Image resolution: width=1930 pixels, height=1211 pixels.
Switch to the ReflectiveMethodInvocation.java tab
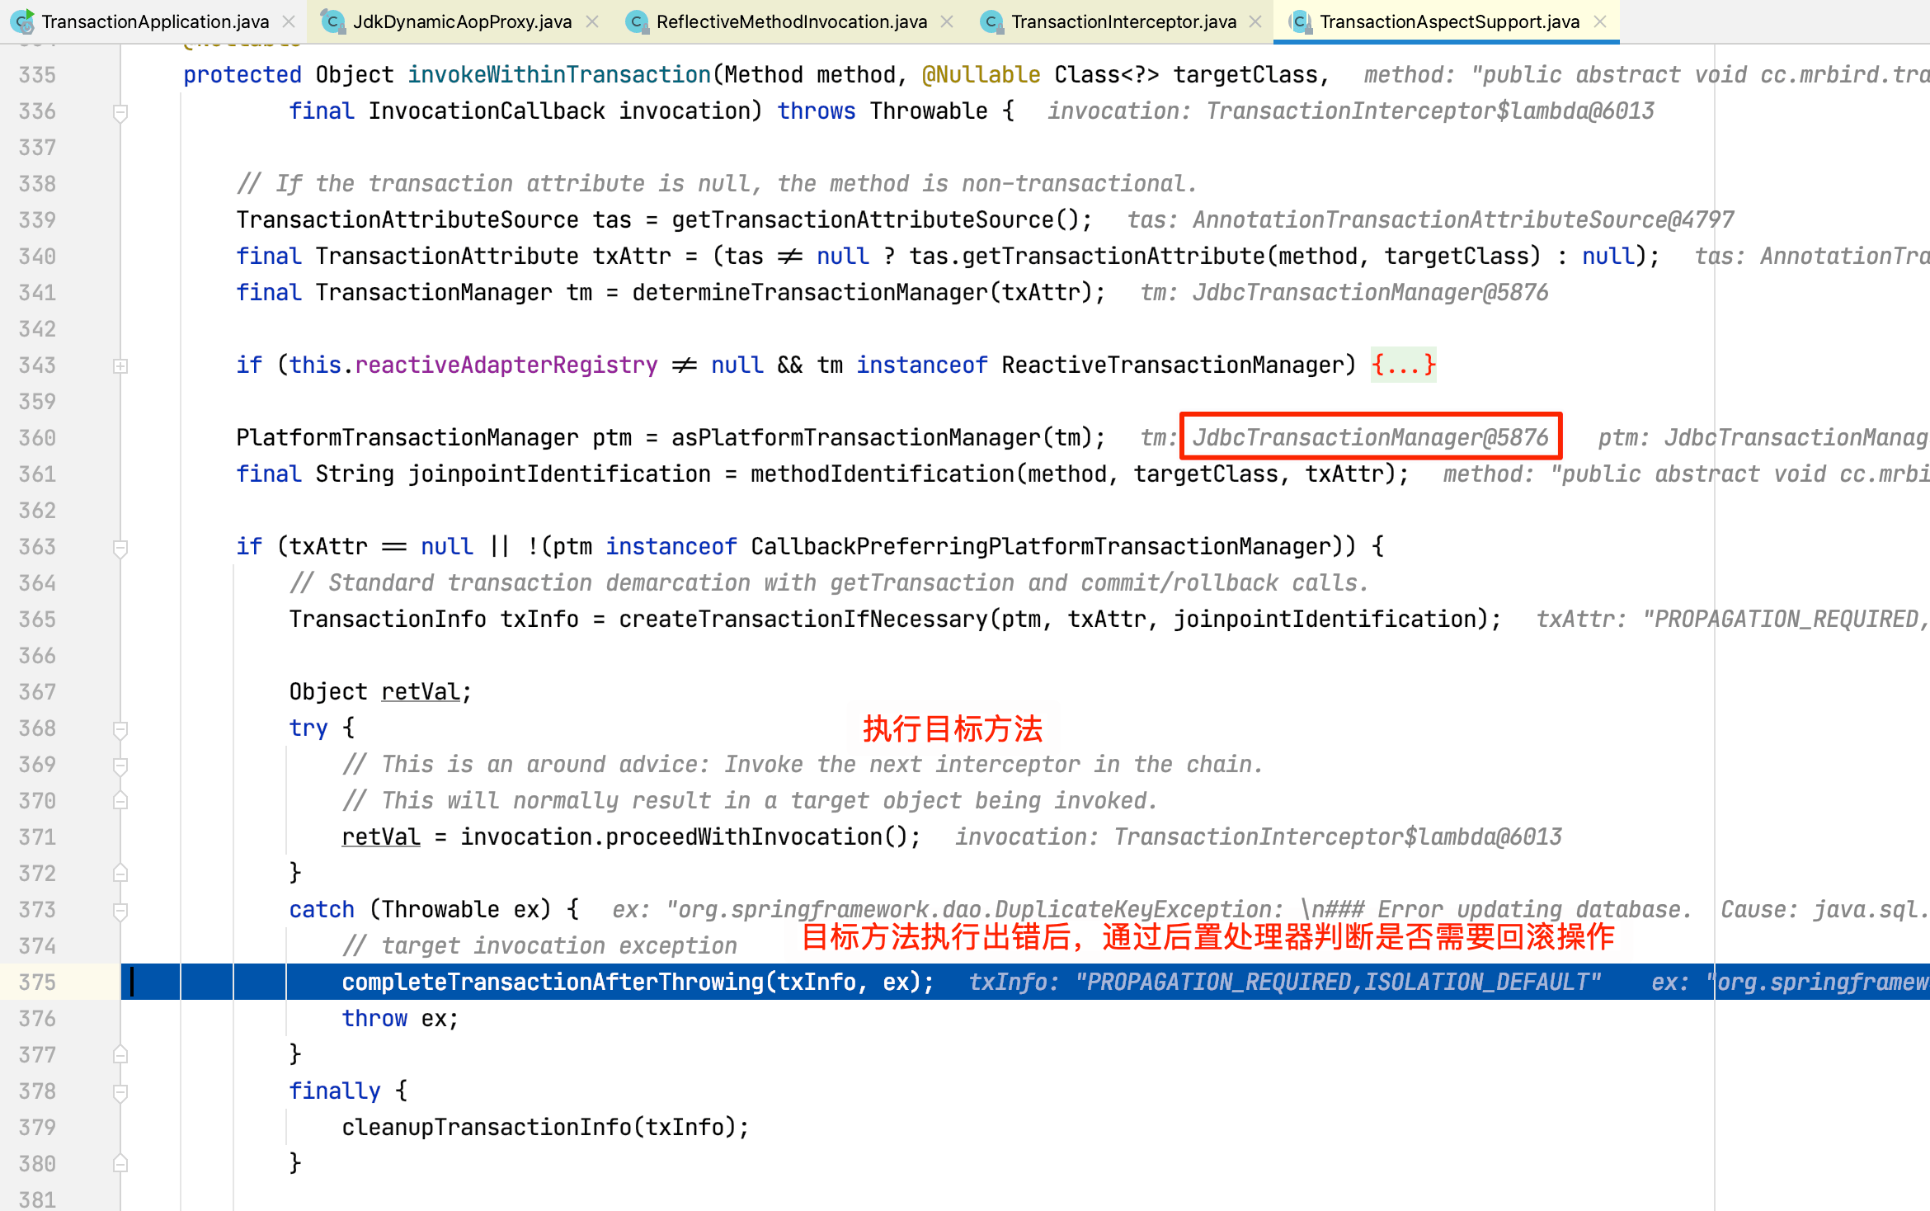pos(790,21)
